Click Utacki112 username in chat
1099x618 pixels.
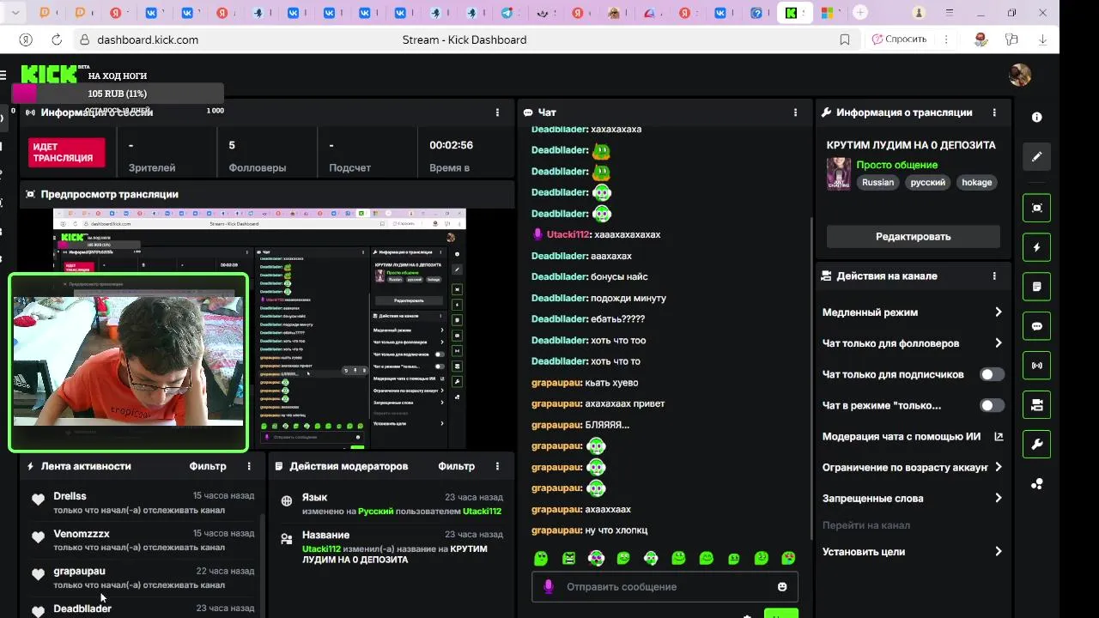click(x=568, y=235)
